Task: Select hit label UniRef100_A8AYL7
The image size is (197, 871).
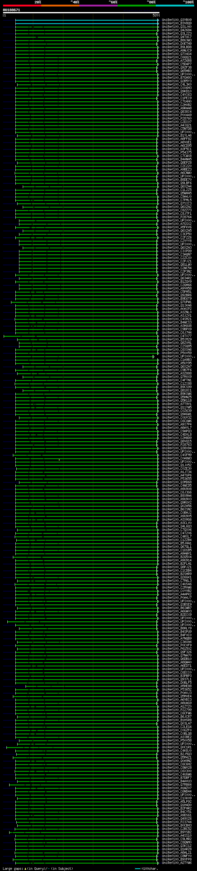Action: (x=177, y=428)
